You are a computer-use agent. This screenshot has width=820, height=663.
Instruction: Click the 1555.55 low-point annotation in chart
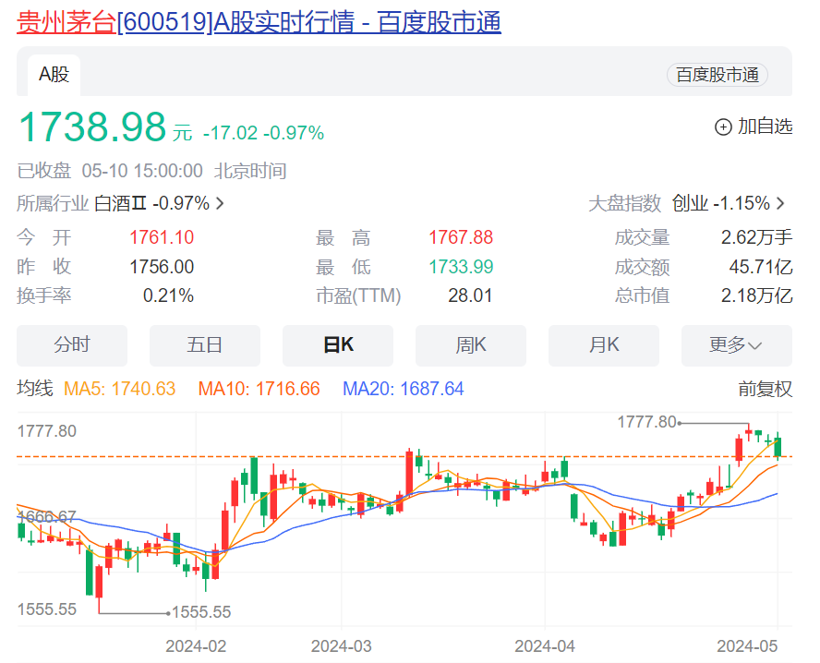click(x=201, y=612)
